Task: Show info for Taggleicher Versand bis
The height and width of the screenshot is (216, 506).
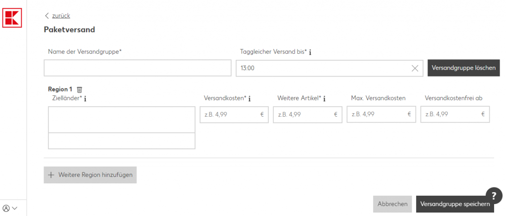Action: tap(310, 52)
